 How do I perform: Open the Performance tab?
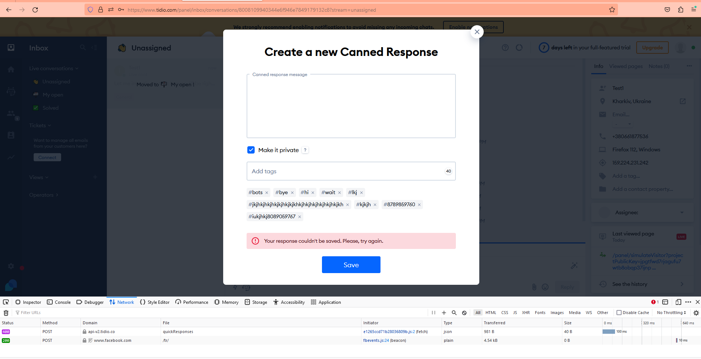coord(192,302)
